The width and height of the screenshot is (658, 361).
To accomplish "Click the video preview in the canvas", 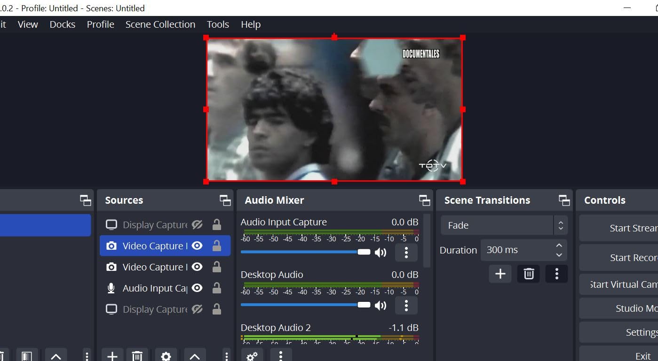I will point(334,109).
